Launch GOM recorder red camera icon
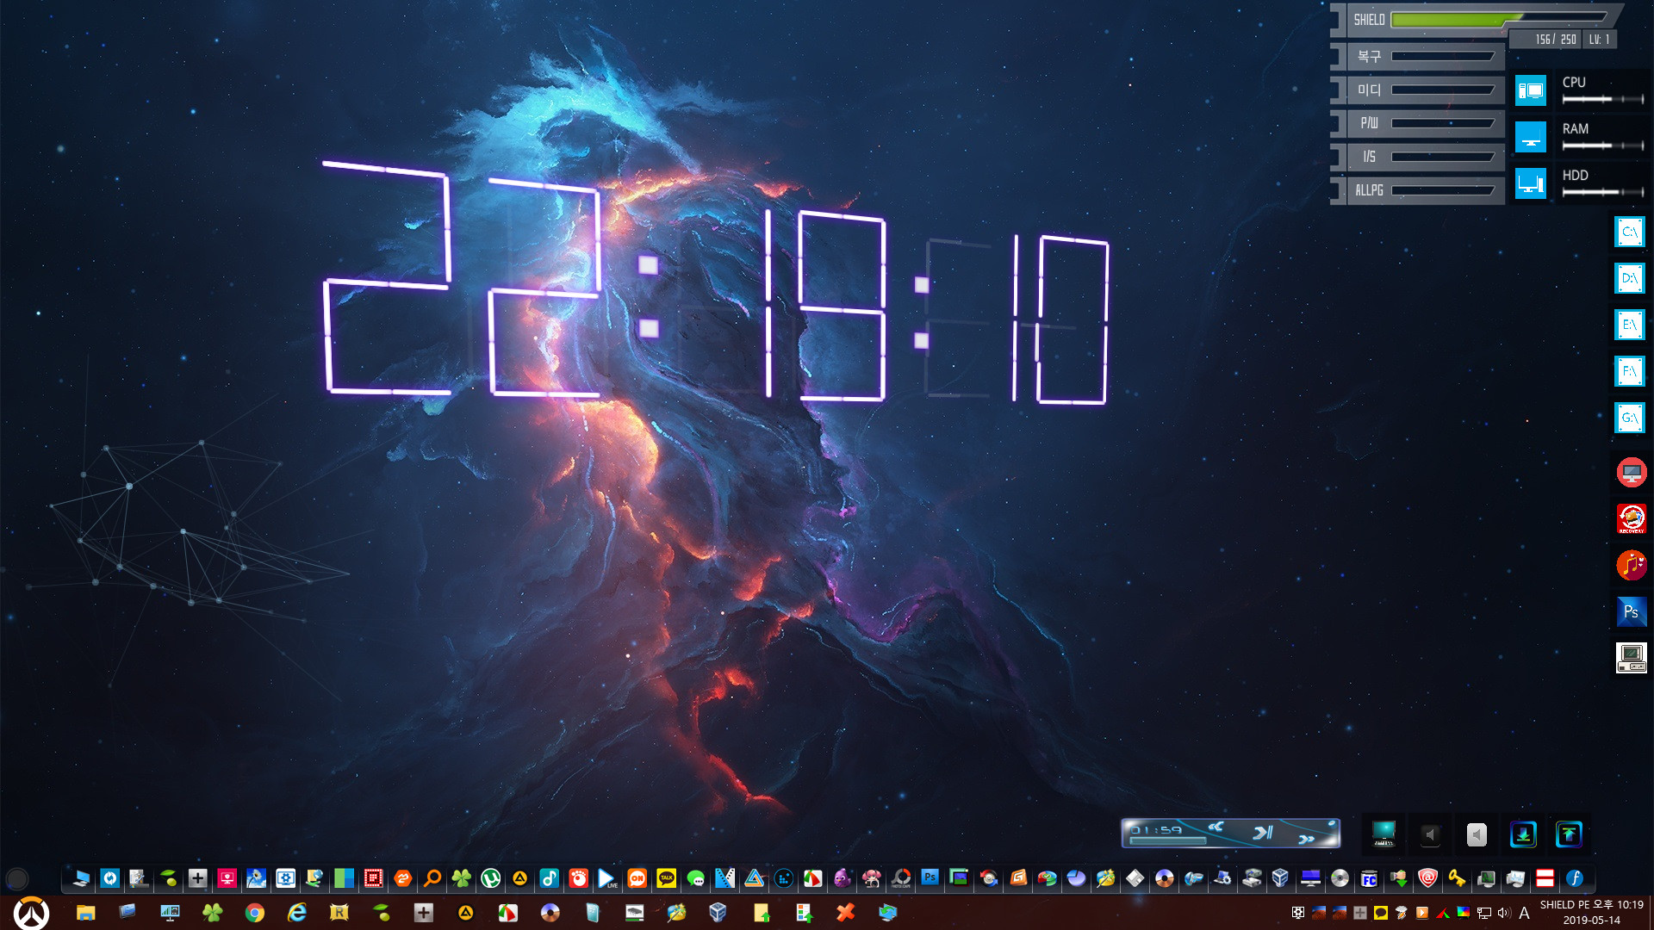The height and width of the screenshot is (930, 1654). click(x=578, y=878)
